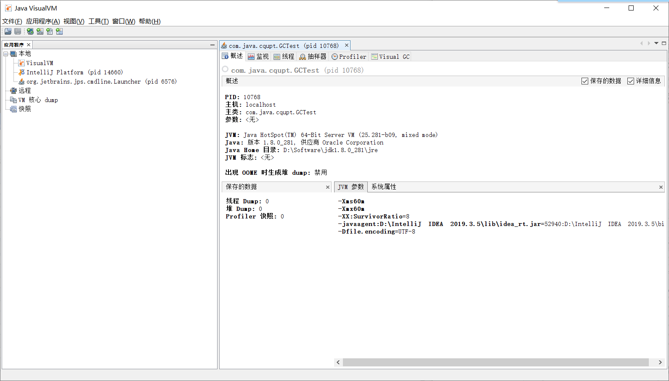This screenshot has width=669, height=381.
Task: Switch to the 系统属性 tab
Action: [384, 187]
